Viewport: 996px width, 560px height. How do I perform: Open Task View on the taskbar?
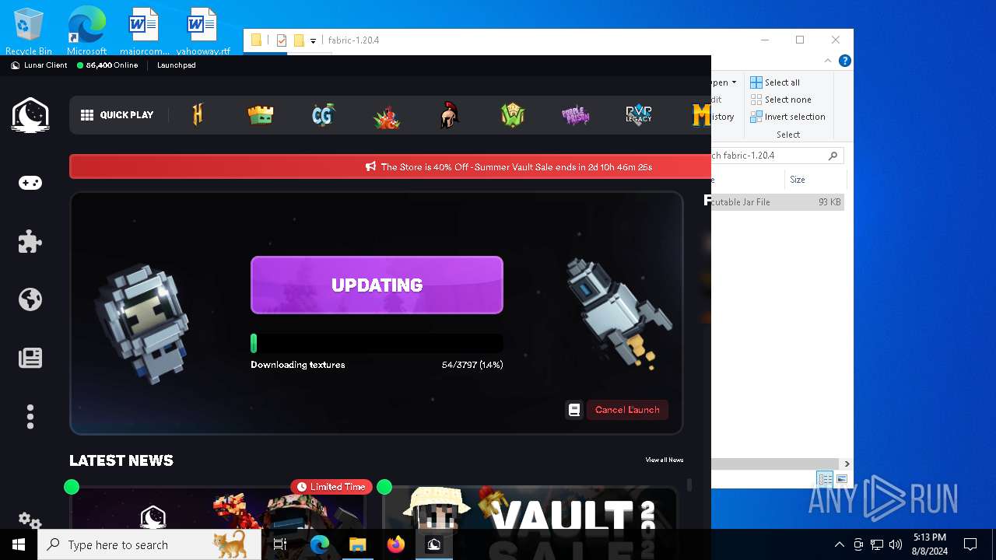pos(280,544)
